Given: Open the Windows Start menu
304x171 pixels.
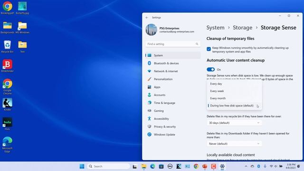Looking at the screenshot, I should tap(82, 166).
